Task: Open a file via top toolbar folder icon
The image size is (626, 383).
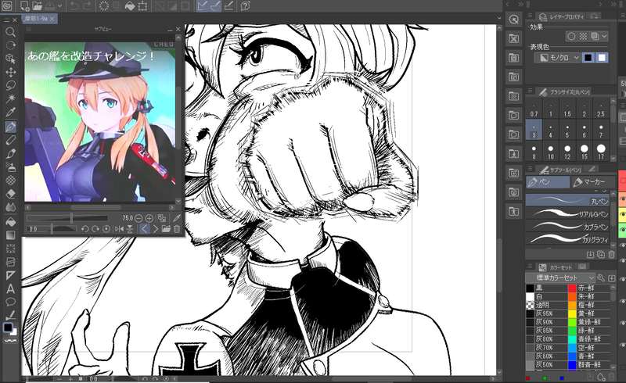Action: (37, 5)
